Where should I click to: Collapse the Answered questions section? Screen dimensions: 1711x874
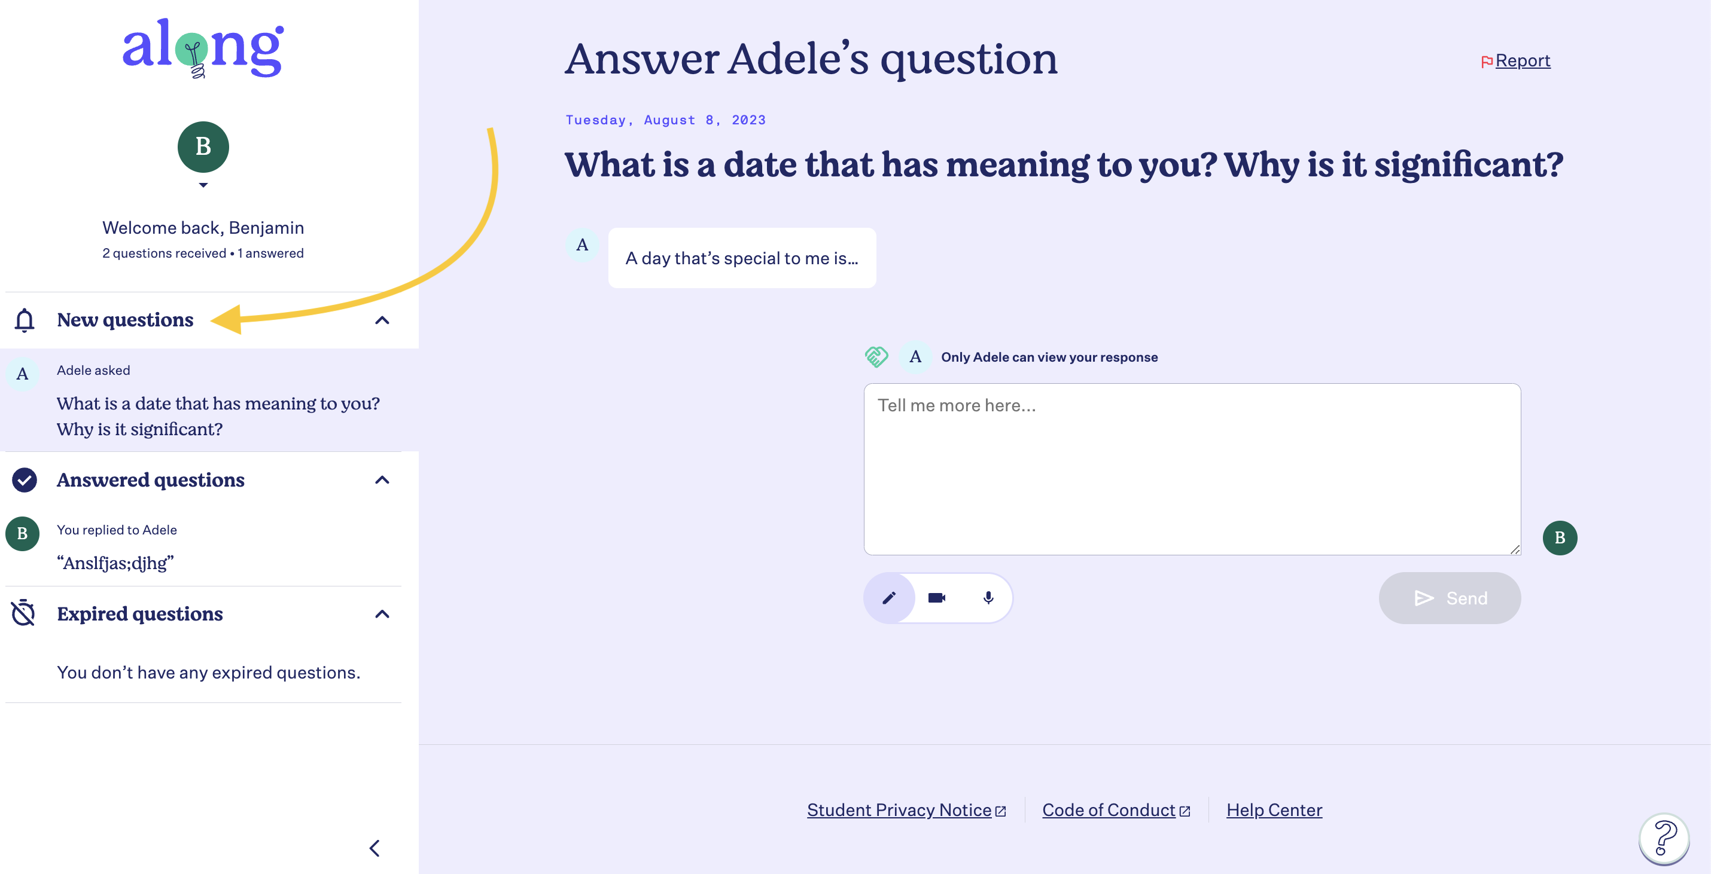[383, 480]
